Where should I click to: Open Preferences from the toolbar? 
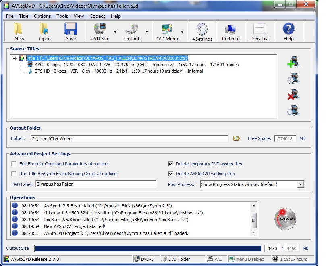[230, 31]
